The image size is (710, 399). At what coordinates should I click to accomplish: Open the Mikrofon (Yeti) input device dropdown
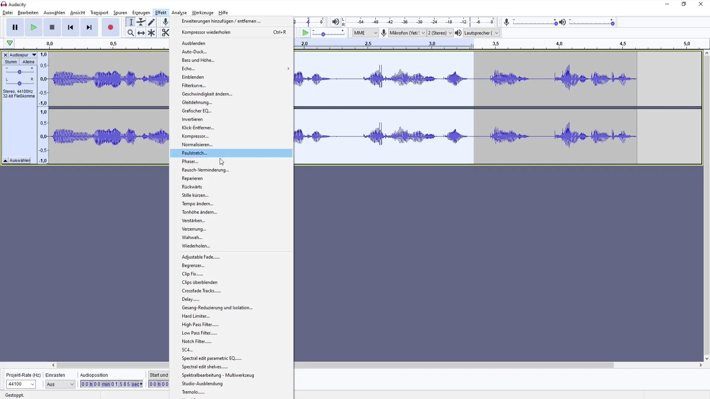click(x=407, y=33)
